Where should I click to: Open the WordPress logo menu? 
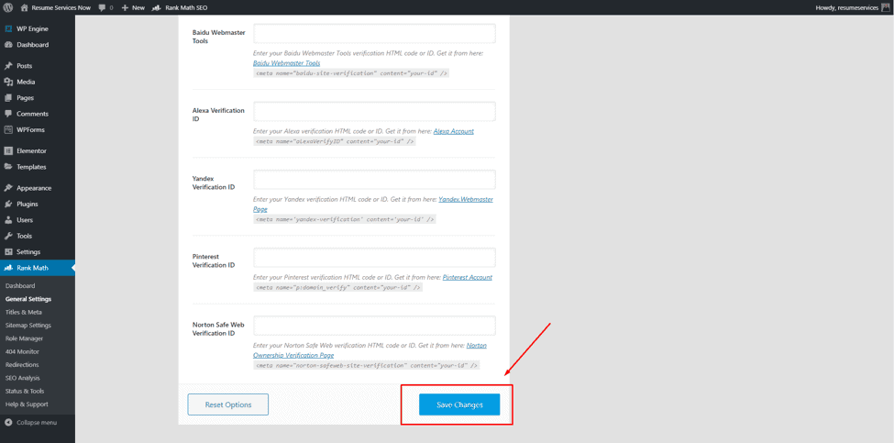tap(8, 8)
